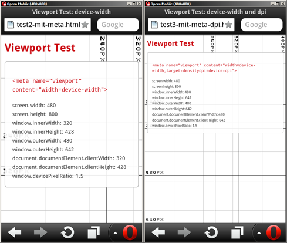
Task: Maximize the right Opera Mobile window
Action: click(x=278, y=4)
